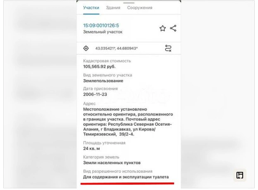Image resolution: width=258 pixels, height=190 pixels.
Task: Click the Для содержания и эксплуатации туалета text
Action: point(126,177)
